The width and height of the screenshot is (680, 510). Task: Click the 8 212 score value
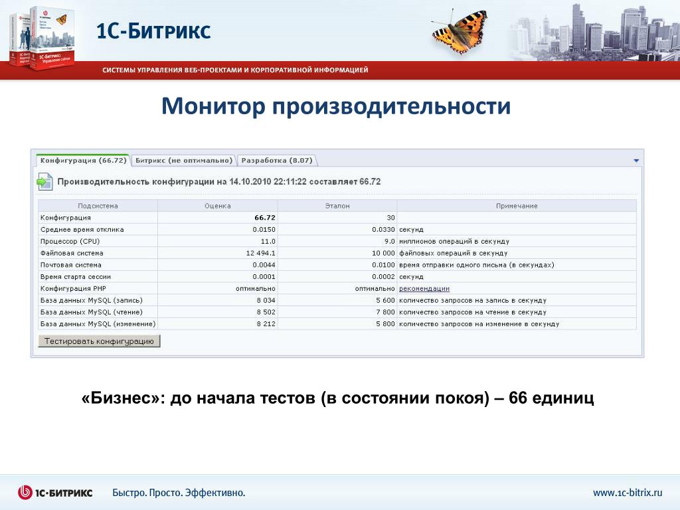pyautogui.click(x=266, y=323)
